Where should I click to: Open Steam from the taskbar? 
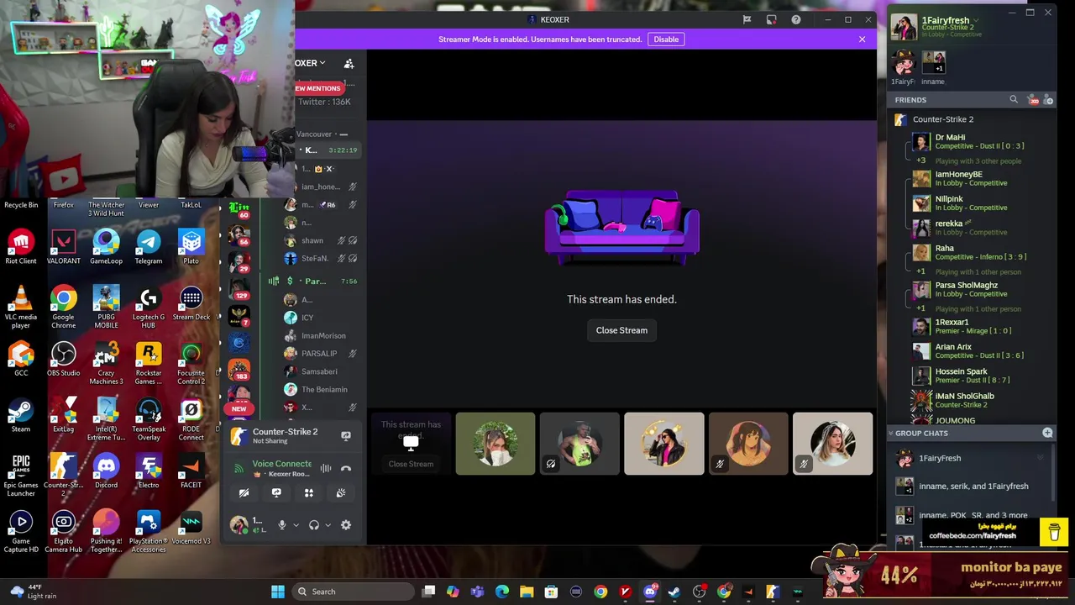[x=674, y=592]
